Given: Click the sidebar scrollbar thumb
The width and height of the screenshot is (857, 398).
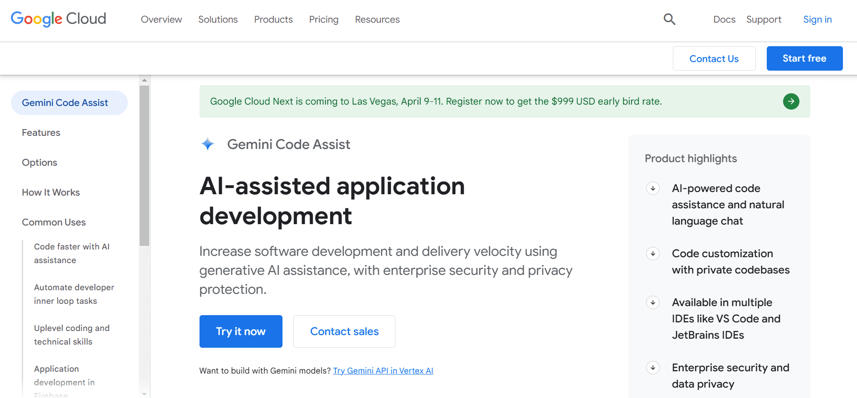Looking at the screenshot, I should click(x=144, y=165).
